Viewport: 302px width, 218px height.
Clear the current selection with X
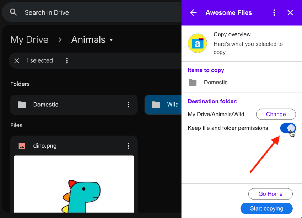(x=17, y=60)
